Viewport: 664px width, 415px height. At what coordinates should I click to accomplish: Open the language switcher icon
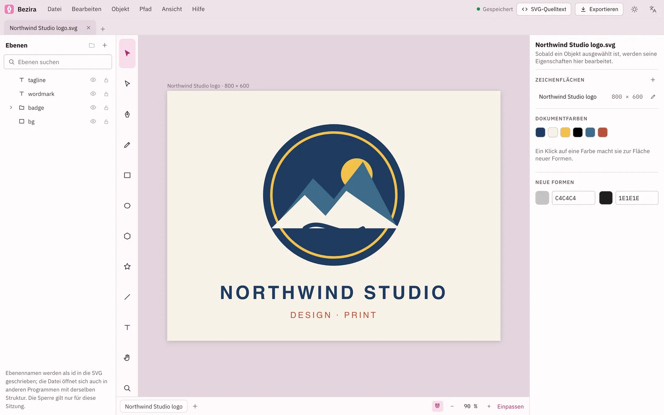pos(653,9)
